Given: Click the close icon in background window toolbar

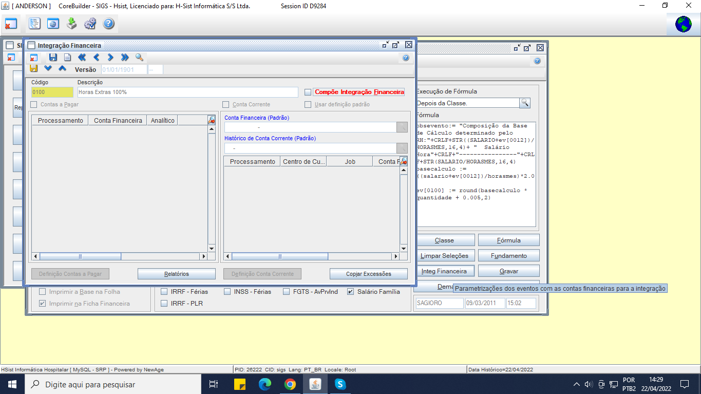Looking at the screenshot, I should coord(11,58).
